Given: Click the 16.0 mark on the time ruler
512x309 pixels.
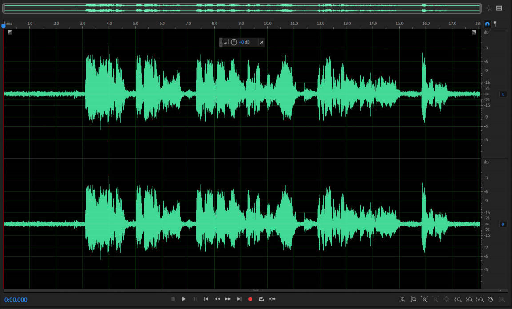Looking at the screenshot, I should click(426, 24).
